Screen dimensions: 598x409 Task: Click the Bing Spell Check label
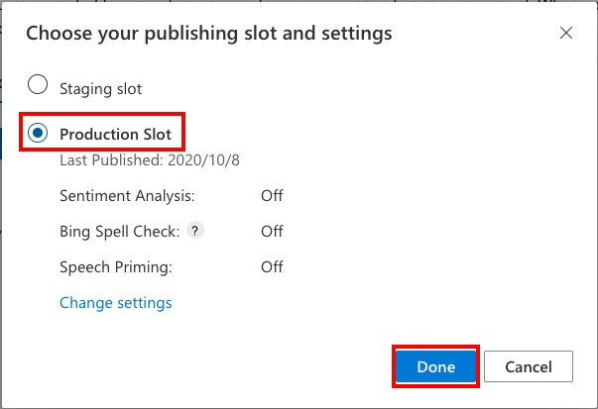(x=119, y=231)
